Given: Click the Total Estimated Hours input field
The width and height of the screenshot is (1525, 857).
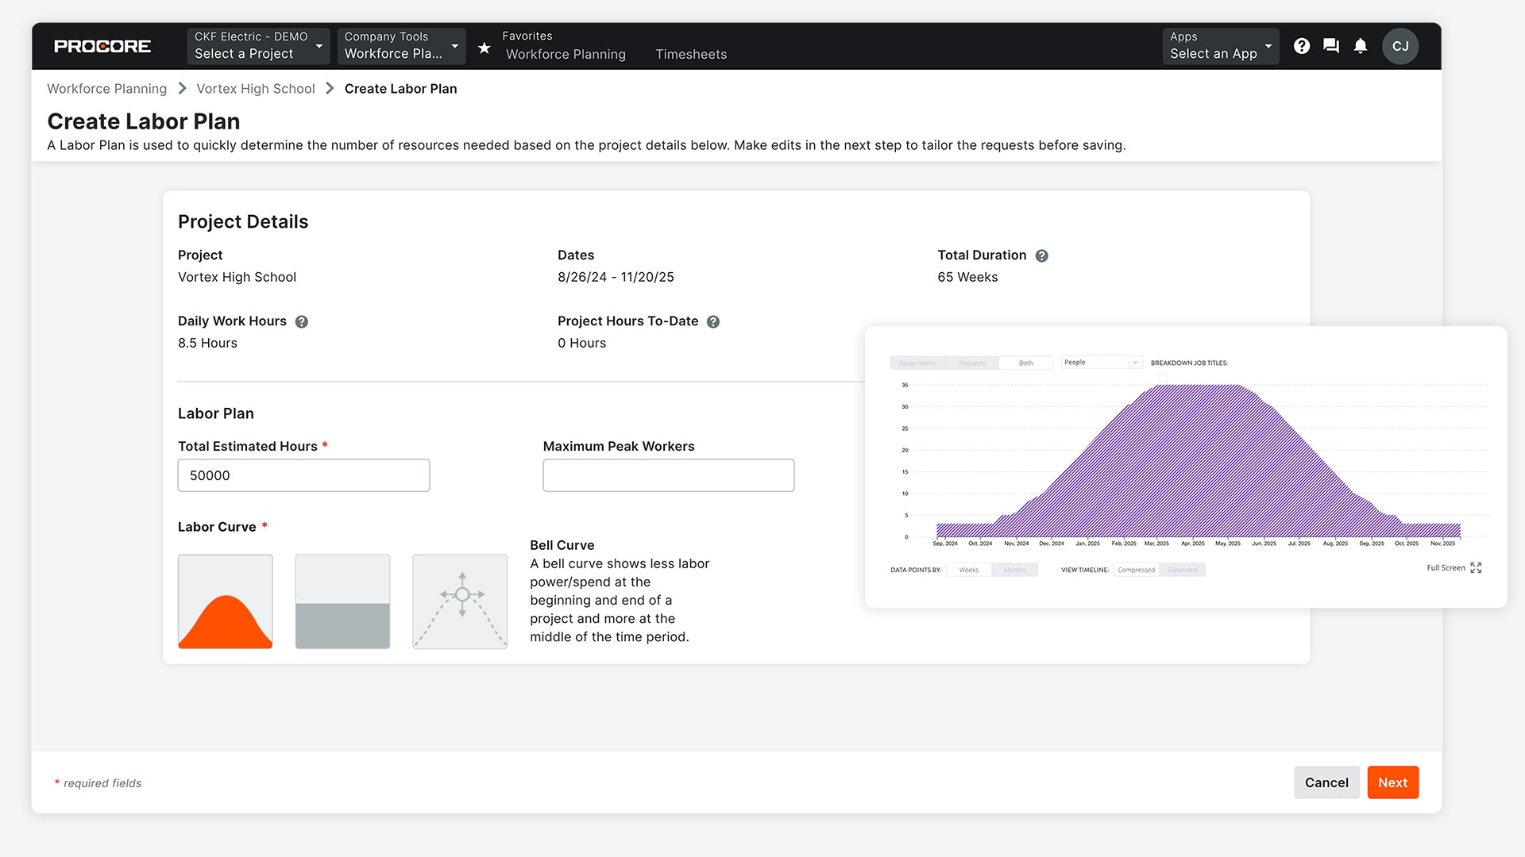Looking at the screenshot, I should [305, 475].
